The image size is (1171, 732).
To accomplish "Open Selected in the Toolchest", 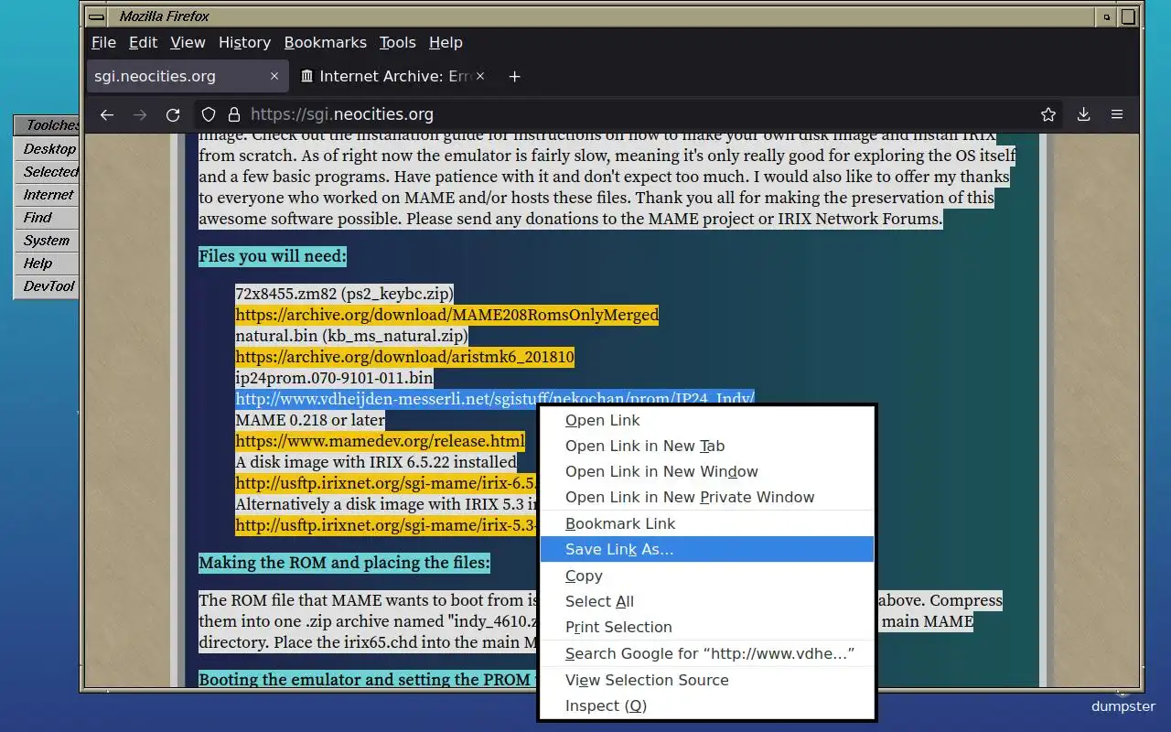I will (48, 172).
